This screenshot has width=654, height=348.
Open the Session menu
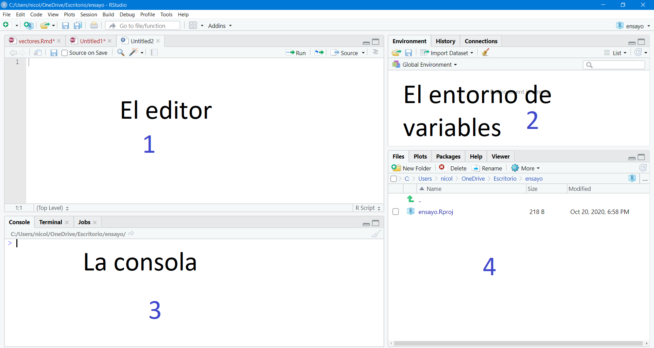coord(89,14)
